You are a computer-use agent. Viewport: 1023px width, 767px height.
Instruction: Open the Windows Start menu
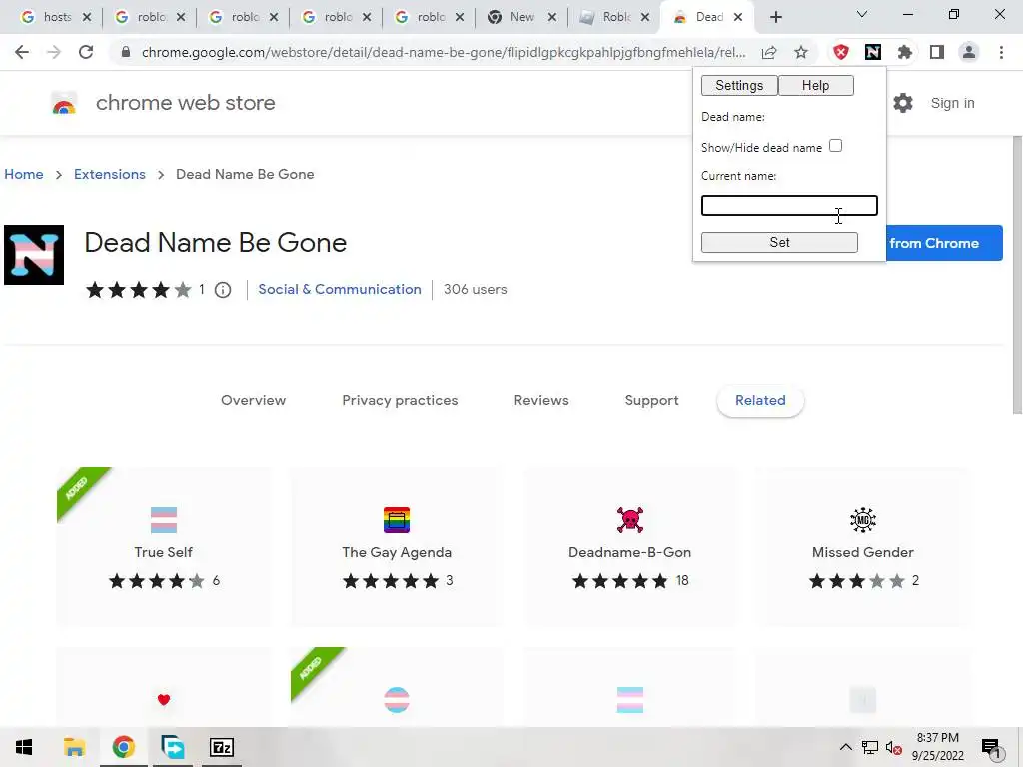point(24,747)
